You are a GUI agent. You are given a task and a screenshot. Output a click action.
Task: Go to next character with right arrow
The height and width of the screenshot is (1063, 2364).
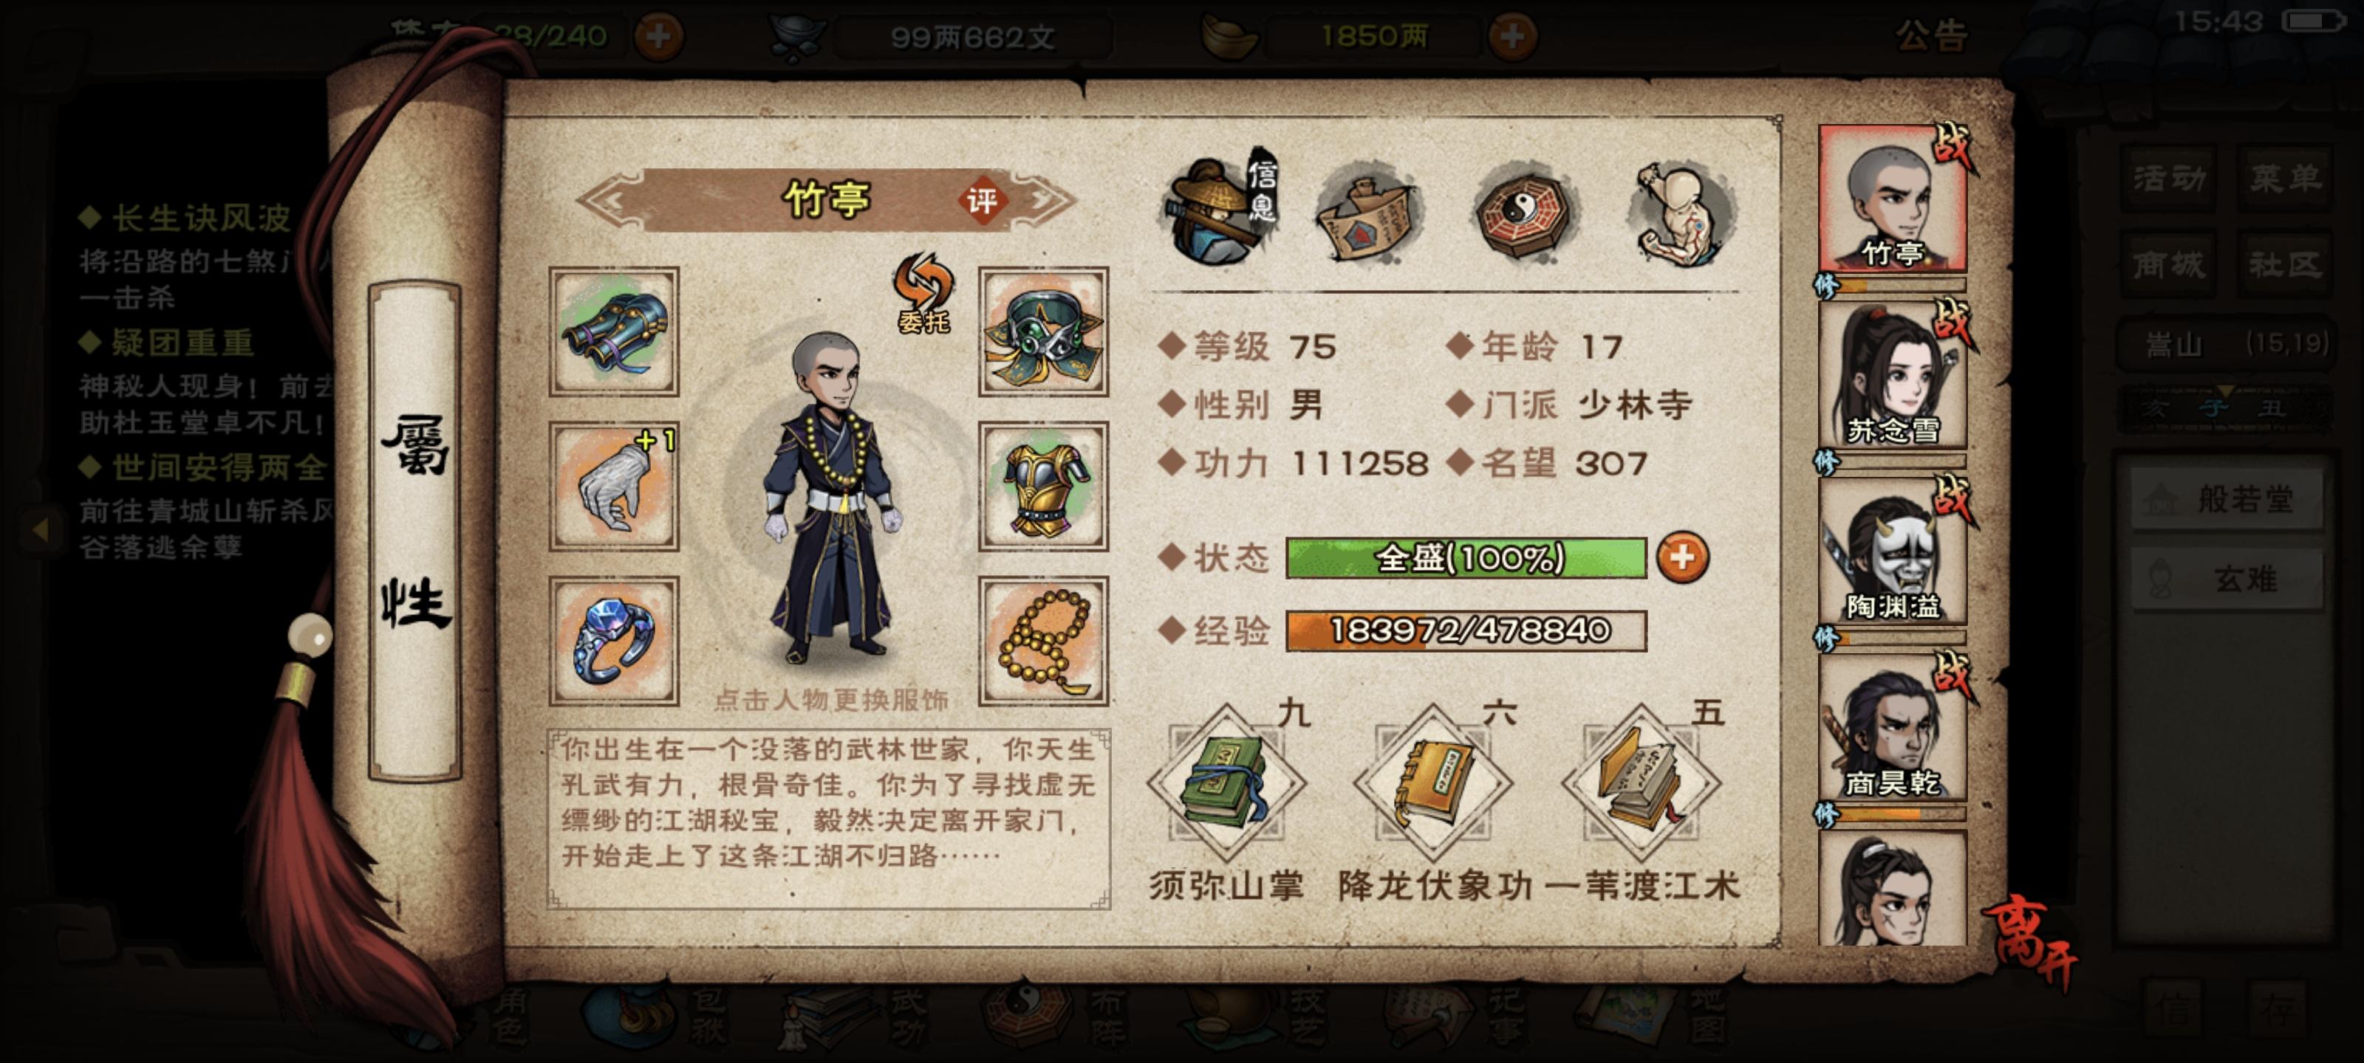1047,200
